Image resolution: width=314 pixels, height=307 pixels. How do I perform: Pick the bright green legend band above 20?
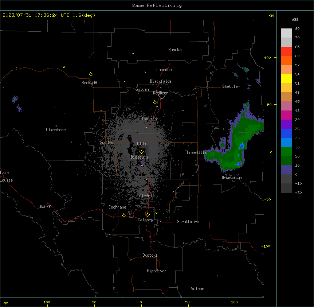point(286,152)
